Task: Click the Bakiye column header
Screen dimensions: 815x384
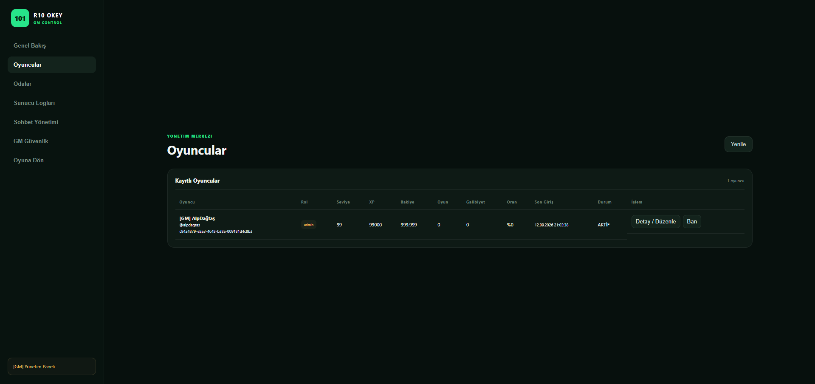Action: point(407,202)
